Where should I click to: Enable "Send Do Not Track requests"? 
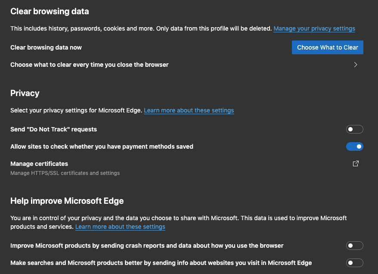tap(354, 129)
